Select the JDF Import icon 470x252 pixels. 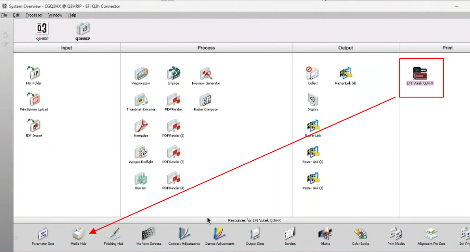tap(34, 125)
